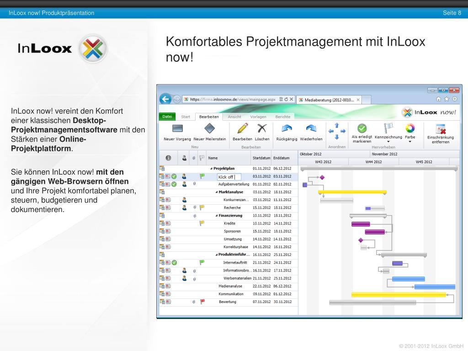
Task: Click the yellow Marktanalyse Gantt bar
Action: 352,192
